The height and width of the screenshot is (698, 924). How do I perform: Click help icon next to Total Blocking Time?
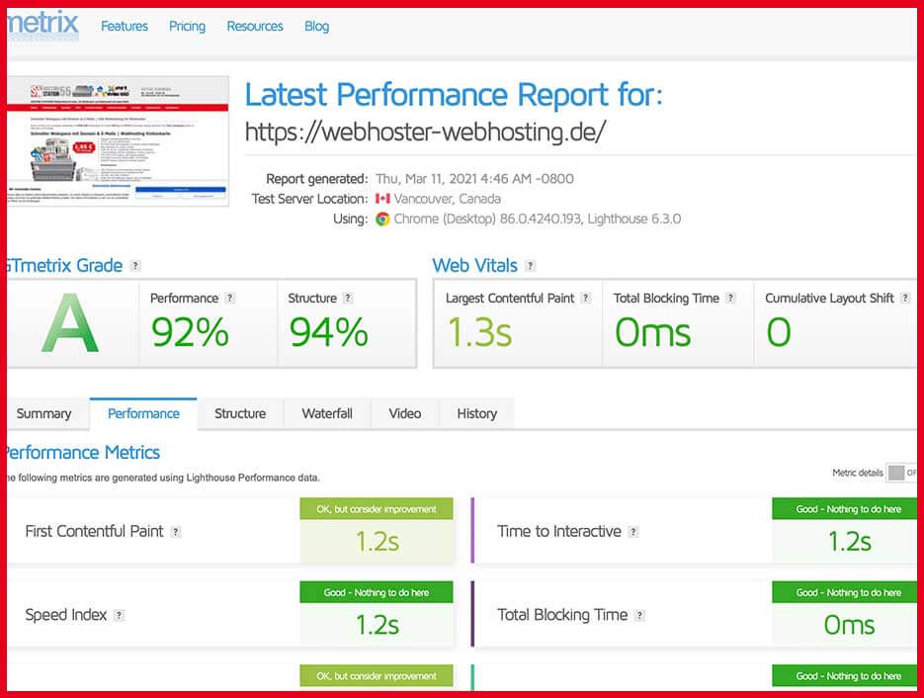point(730,297)
